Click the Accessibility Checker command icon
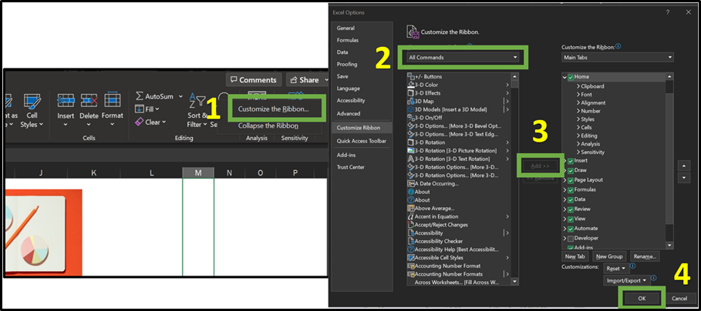This screenshot has width=701, height=311. 411,241
